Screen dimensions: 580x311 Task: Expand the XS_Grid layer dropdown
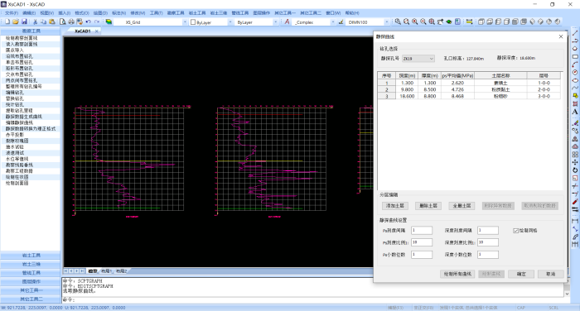point(185,22)
